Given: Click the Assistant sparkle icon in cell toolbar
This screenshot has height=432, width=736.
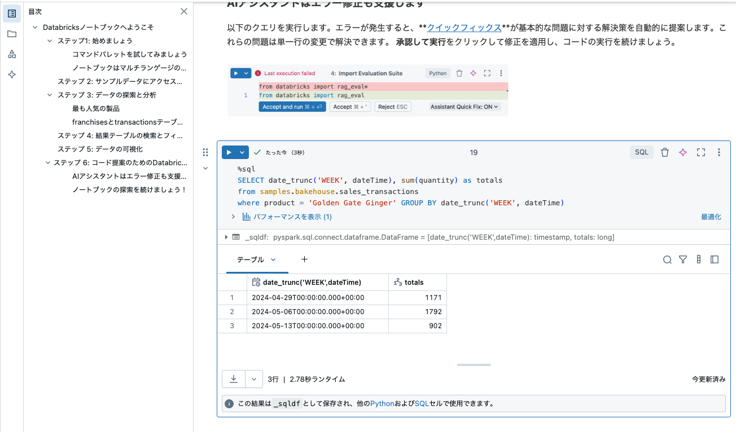Looking at the screenshot, I should click(x=682, y=152).
